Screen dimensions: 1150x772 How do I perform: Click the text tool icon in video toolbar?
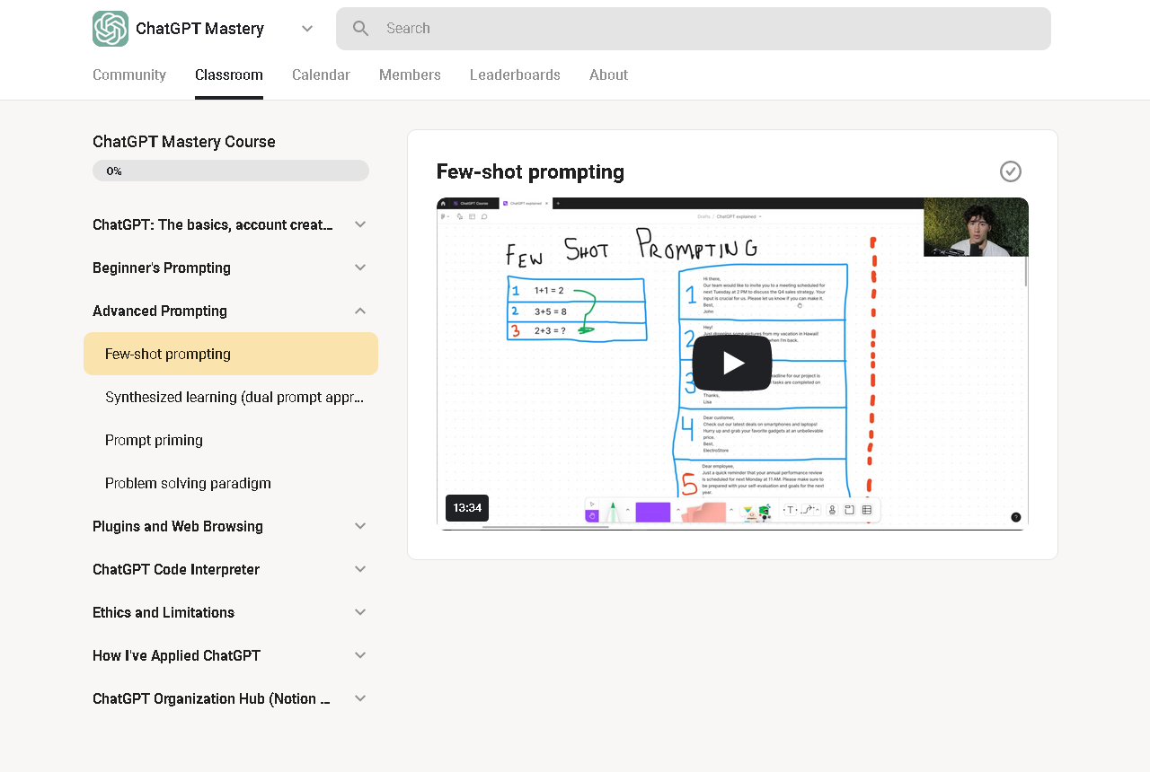[791, 510]
